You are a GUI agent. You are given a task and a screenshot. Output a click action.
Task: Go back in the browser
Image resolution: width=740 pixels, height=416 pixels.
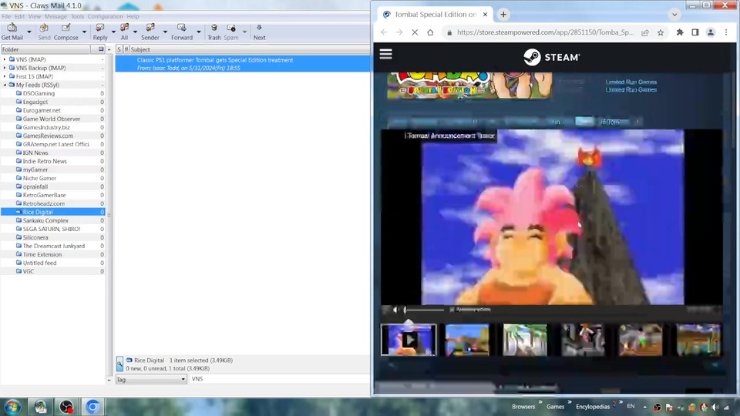[384, 32]
